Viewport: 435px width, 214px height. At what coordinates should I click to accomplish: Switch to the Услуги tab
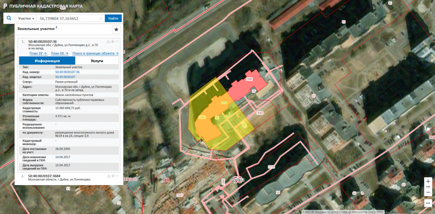point(97,61)
